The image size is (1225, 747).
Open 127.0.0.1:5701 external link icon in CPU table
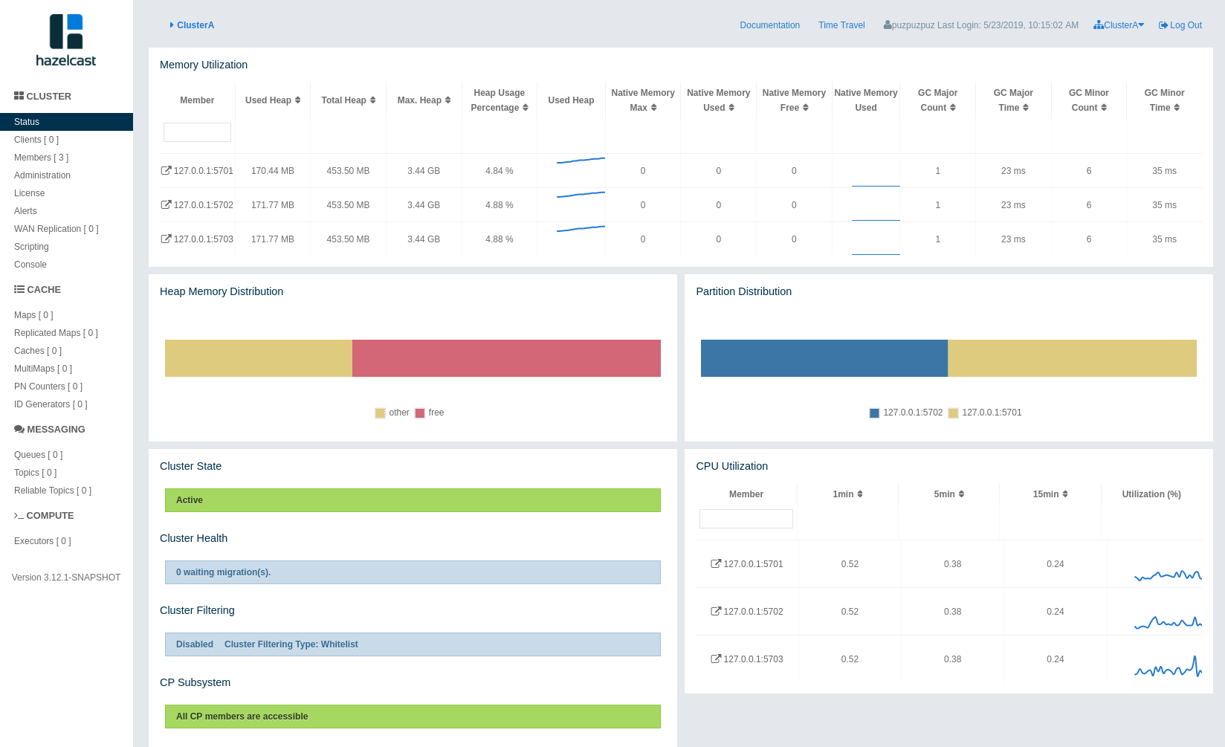[716, 563]
